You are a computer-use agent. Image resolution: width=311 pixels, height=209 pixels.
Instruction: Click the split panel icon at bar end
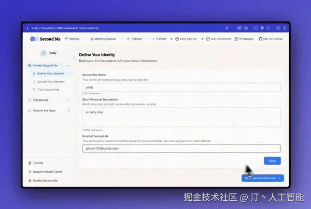tap(285, 28)
